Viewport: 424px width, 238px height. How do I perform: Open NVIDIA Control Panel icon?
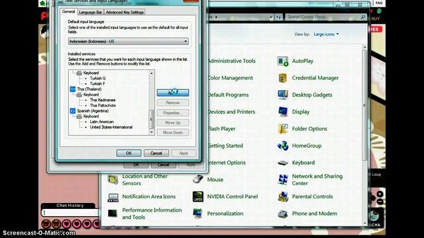(x=198, y=197)
